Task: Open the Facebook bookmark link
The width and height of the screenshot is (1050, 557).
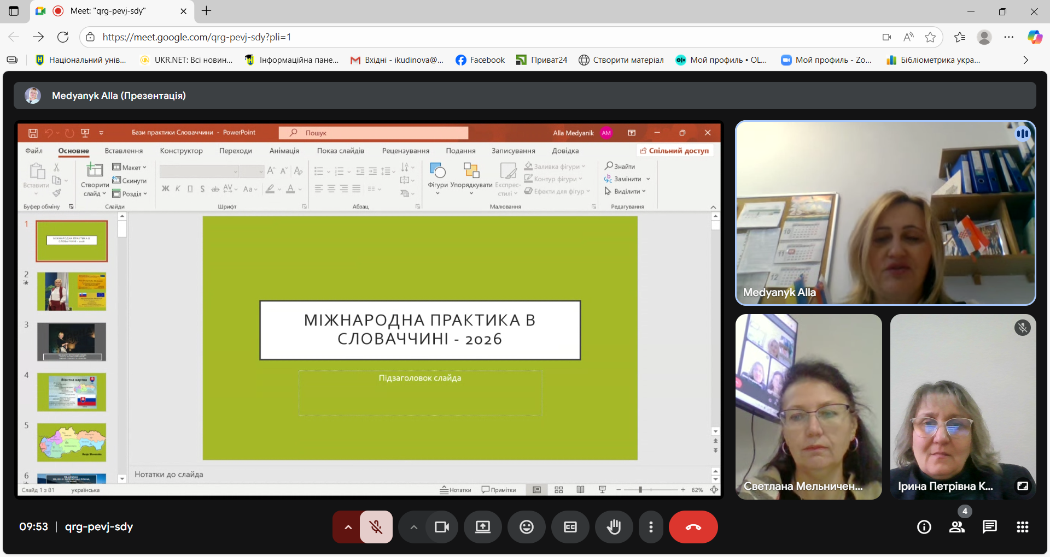Action: 480,60
